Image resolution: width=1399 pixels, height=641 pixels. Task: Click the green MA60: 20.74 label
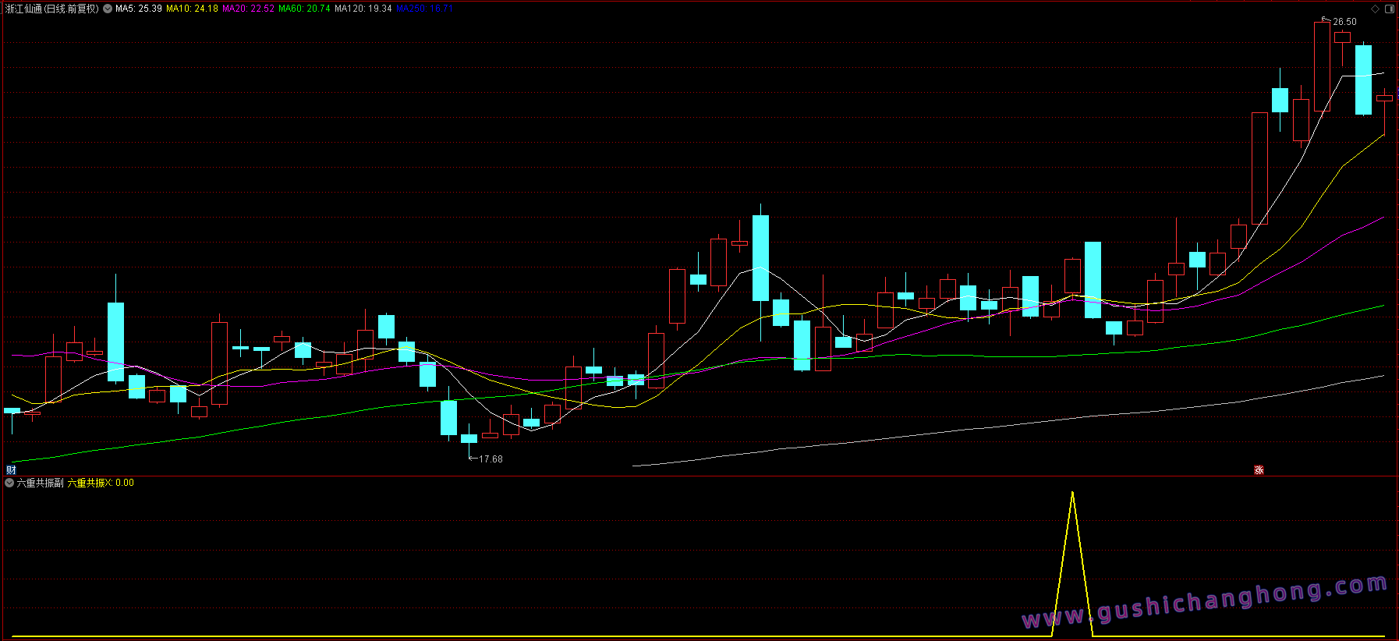pyautogui.click(x=304, y=9)
